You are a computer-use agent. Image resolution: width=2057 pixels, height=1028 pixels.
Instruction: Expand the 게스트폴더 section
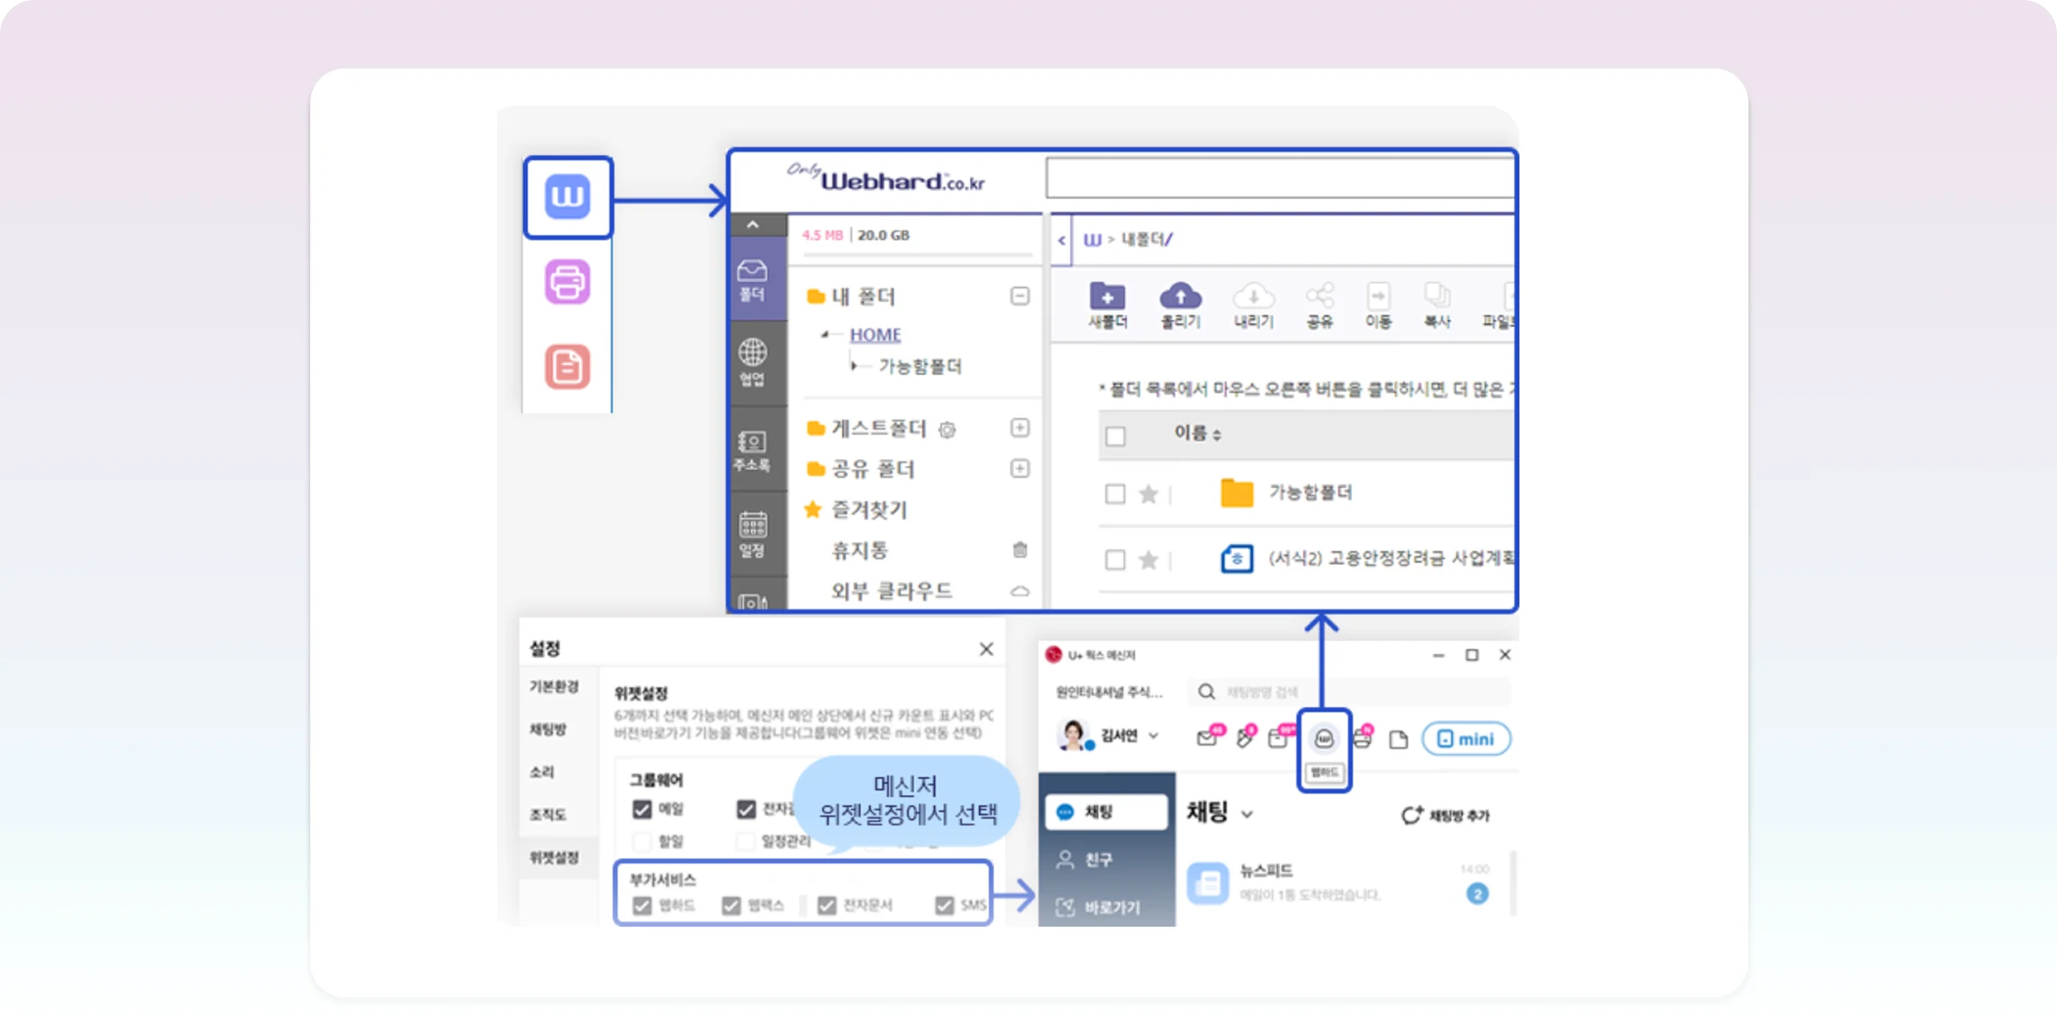1020,427
